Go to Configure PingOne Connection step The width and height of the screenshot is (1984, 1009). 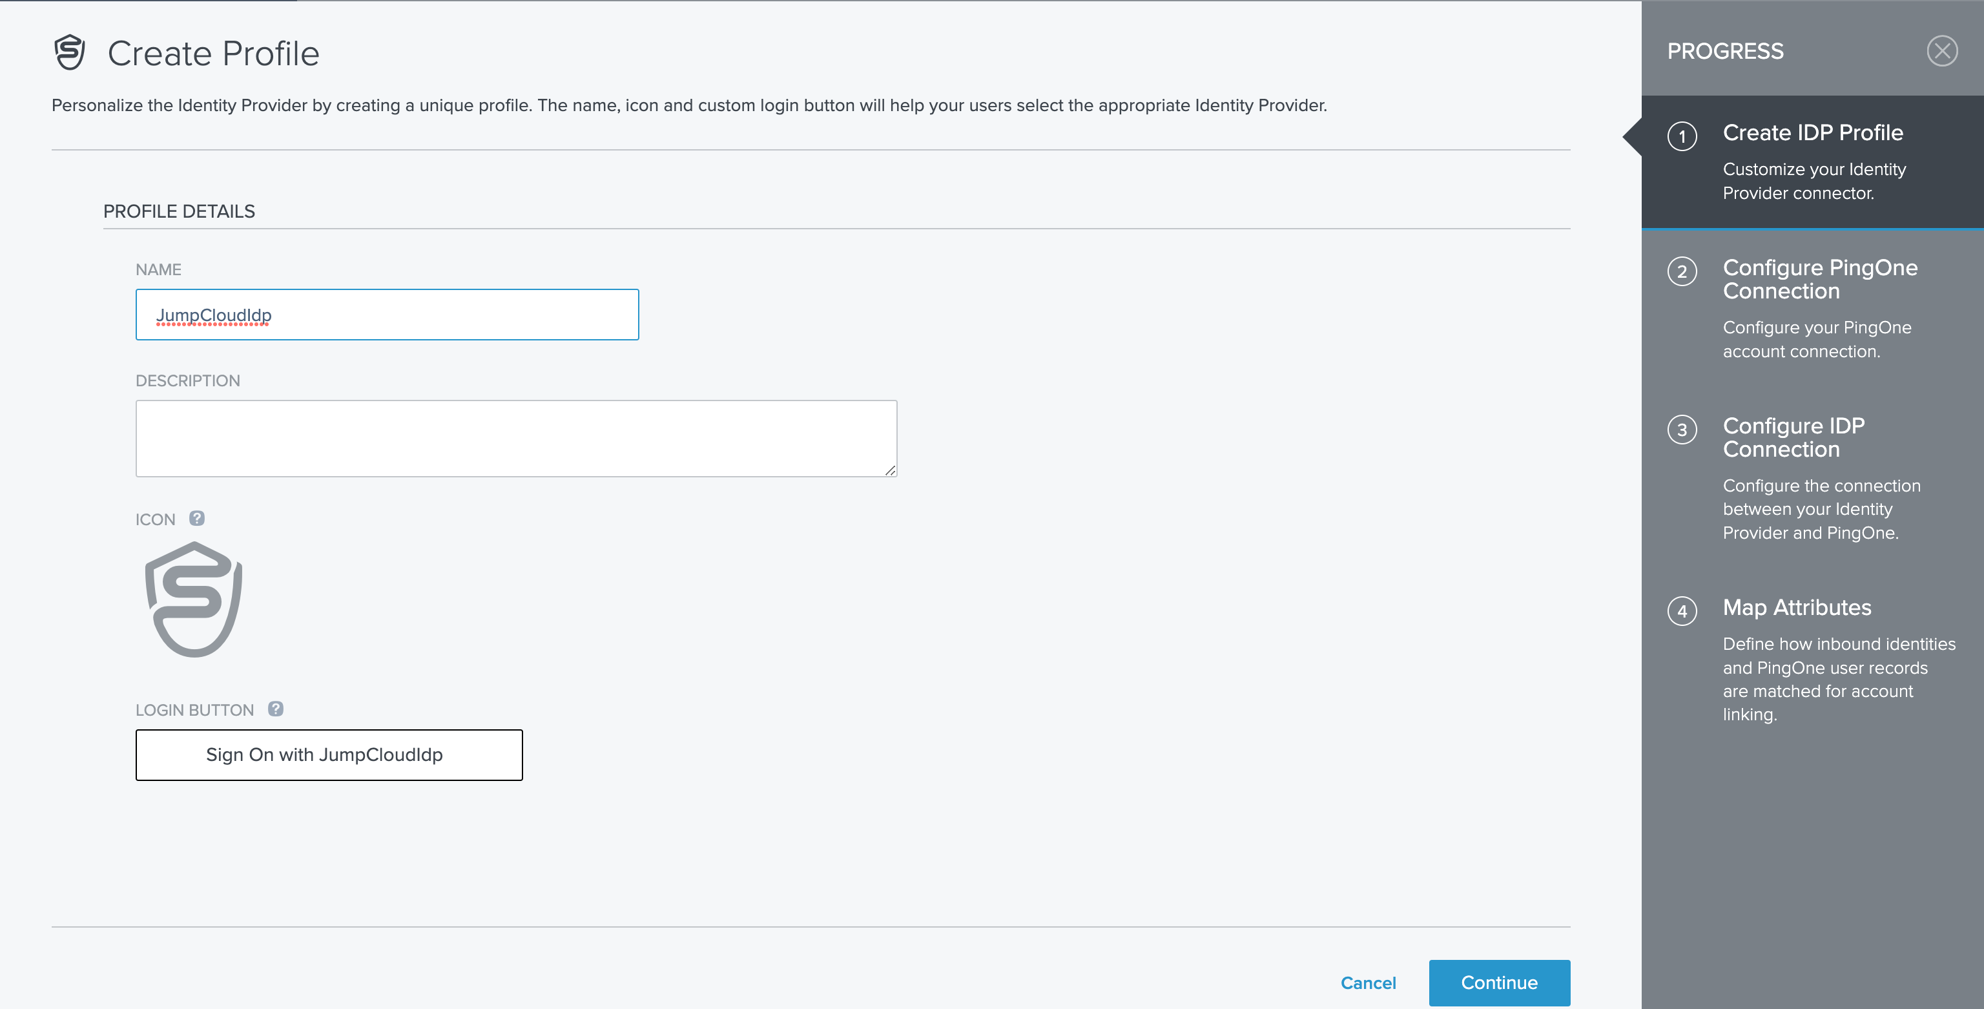[1819, 279]
